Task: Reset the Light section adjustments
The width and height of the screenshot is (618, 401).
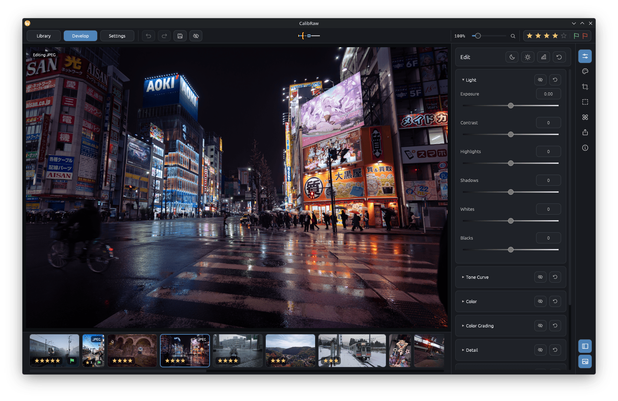Action: [555, 80]
